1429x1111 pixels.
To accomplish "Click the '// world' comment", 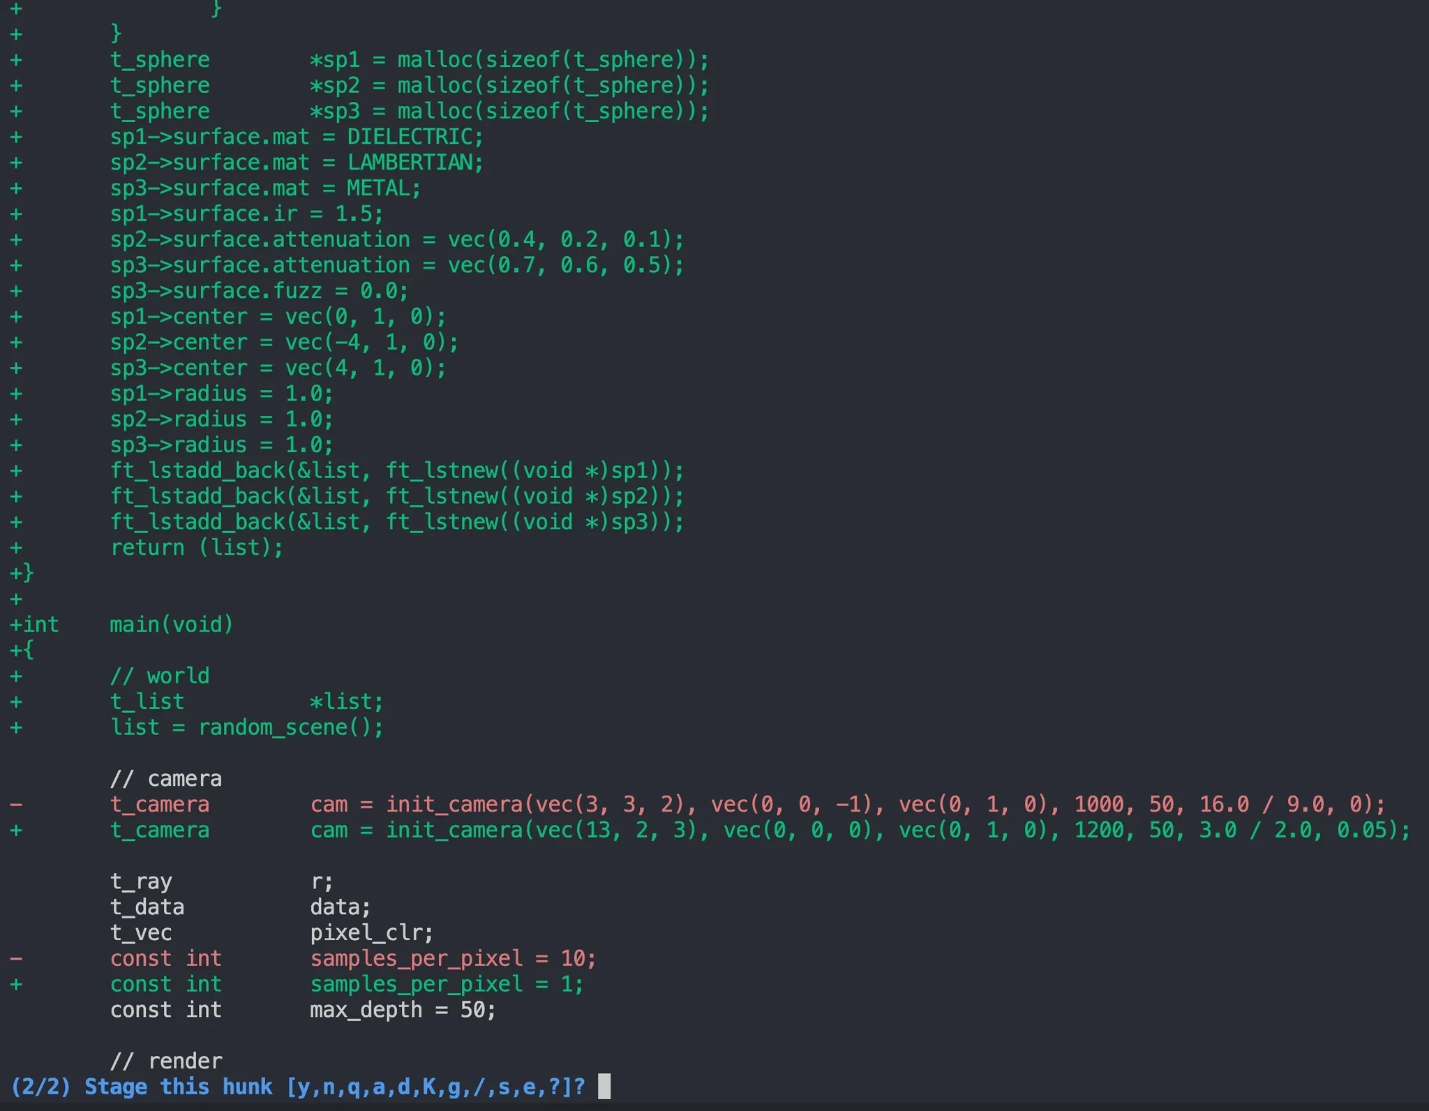I will [x=160, y=676].
